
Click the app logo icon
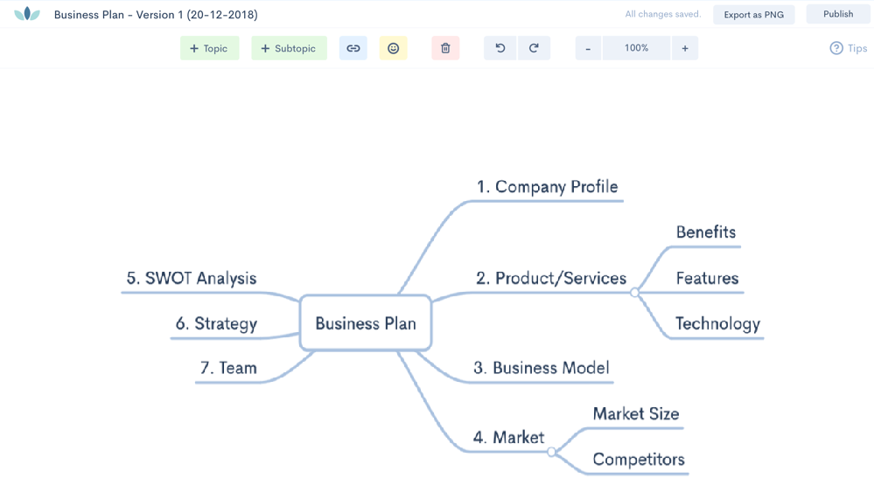click(x=27, y=14)
